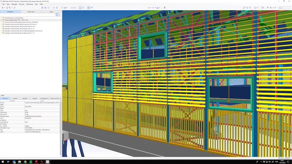Click in the Search field
This screenshot has height=164, width=292.
pyautogui.click(x=285, y=8)
